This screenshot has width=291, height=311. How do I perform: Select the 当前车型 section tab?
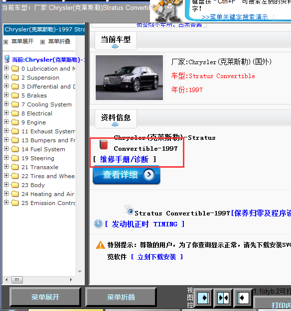pos(116,41)
